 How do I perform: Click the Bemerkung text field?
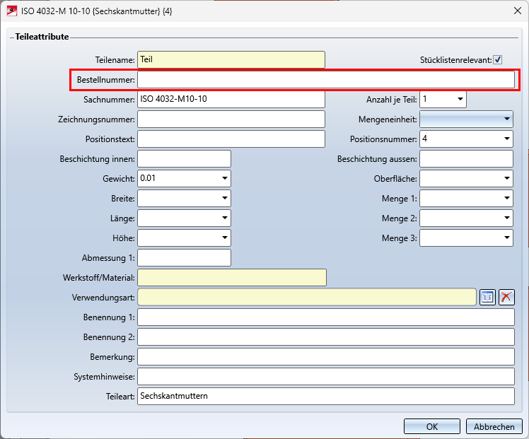(325, 356)
